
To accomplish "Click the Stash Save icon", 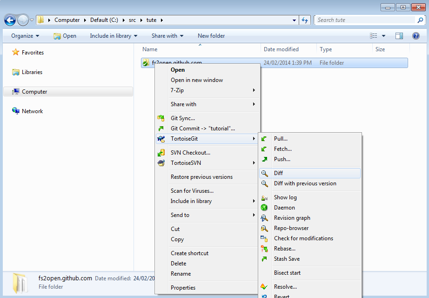I will click(264, 259).
